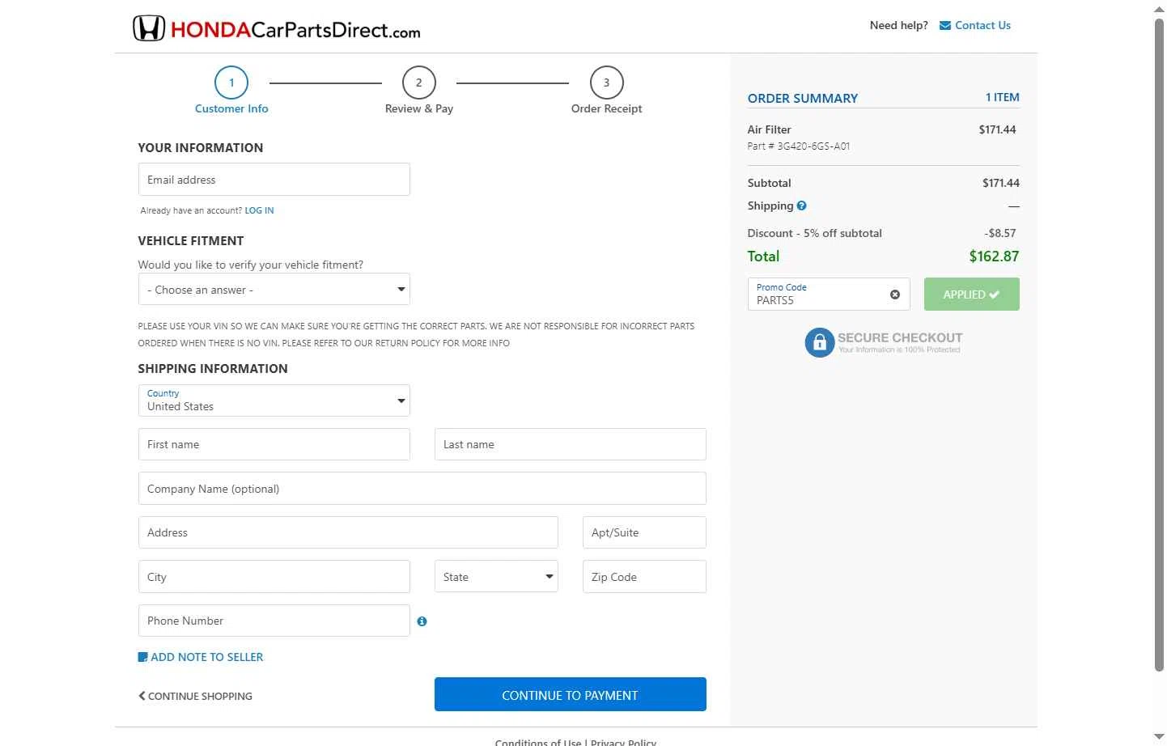Viewport: 1167px width, 746px height.
Task: Open the State dropdown
Action: 496,577
